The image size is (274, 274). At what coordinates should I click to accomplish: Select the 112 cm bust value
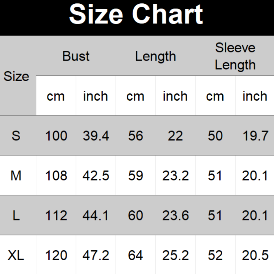[56, 215]
